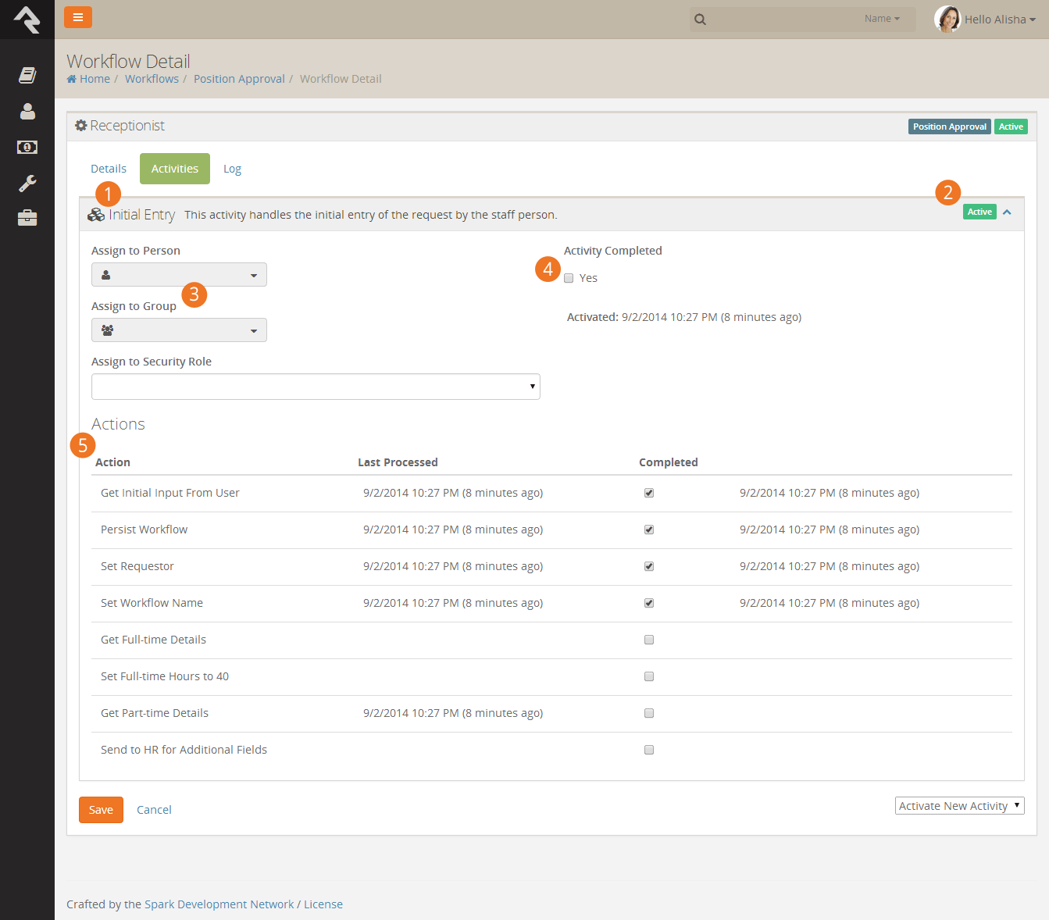Open the Assign to Person picker
1049x920 pixels.
[179, 275]
